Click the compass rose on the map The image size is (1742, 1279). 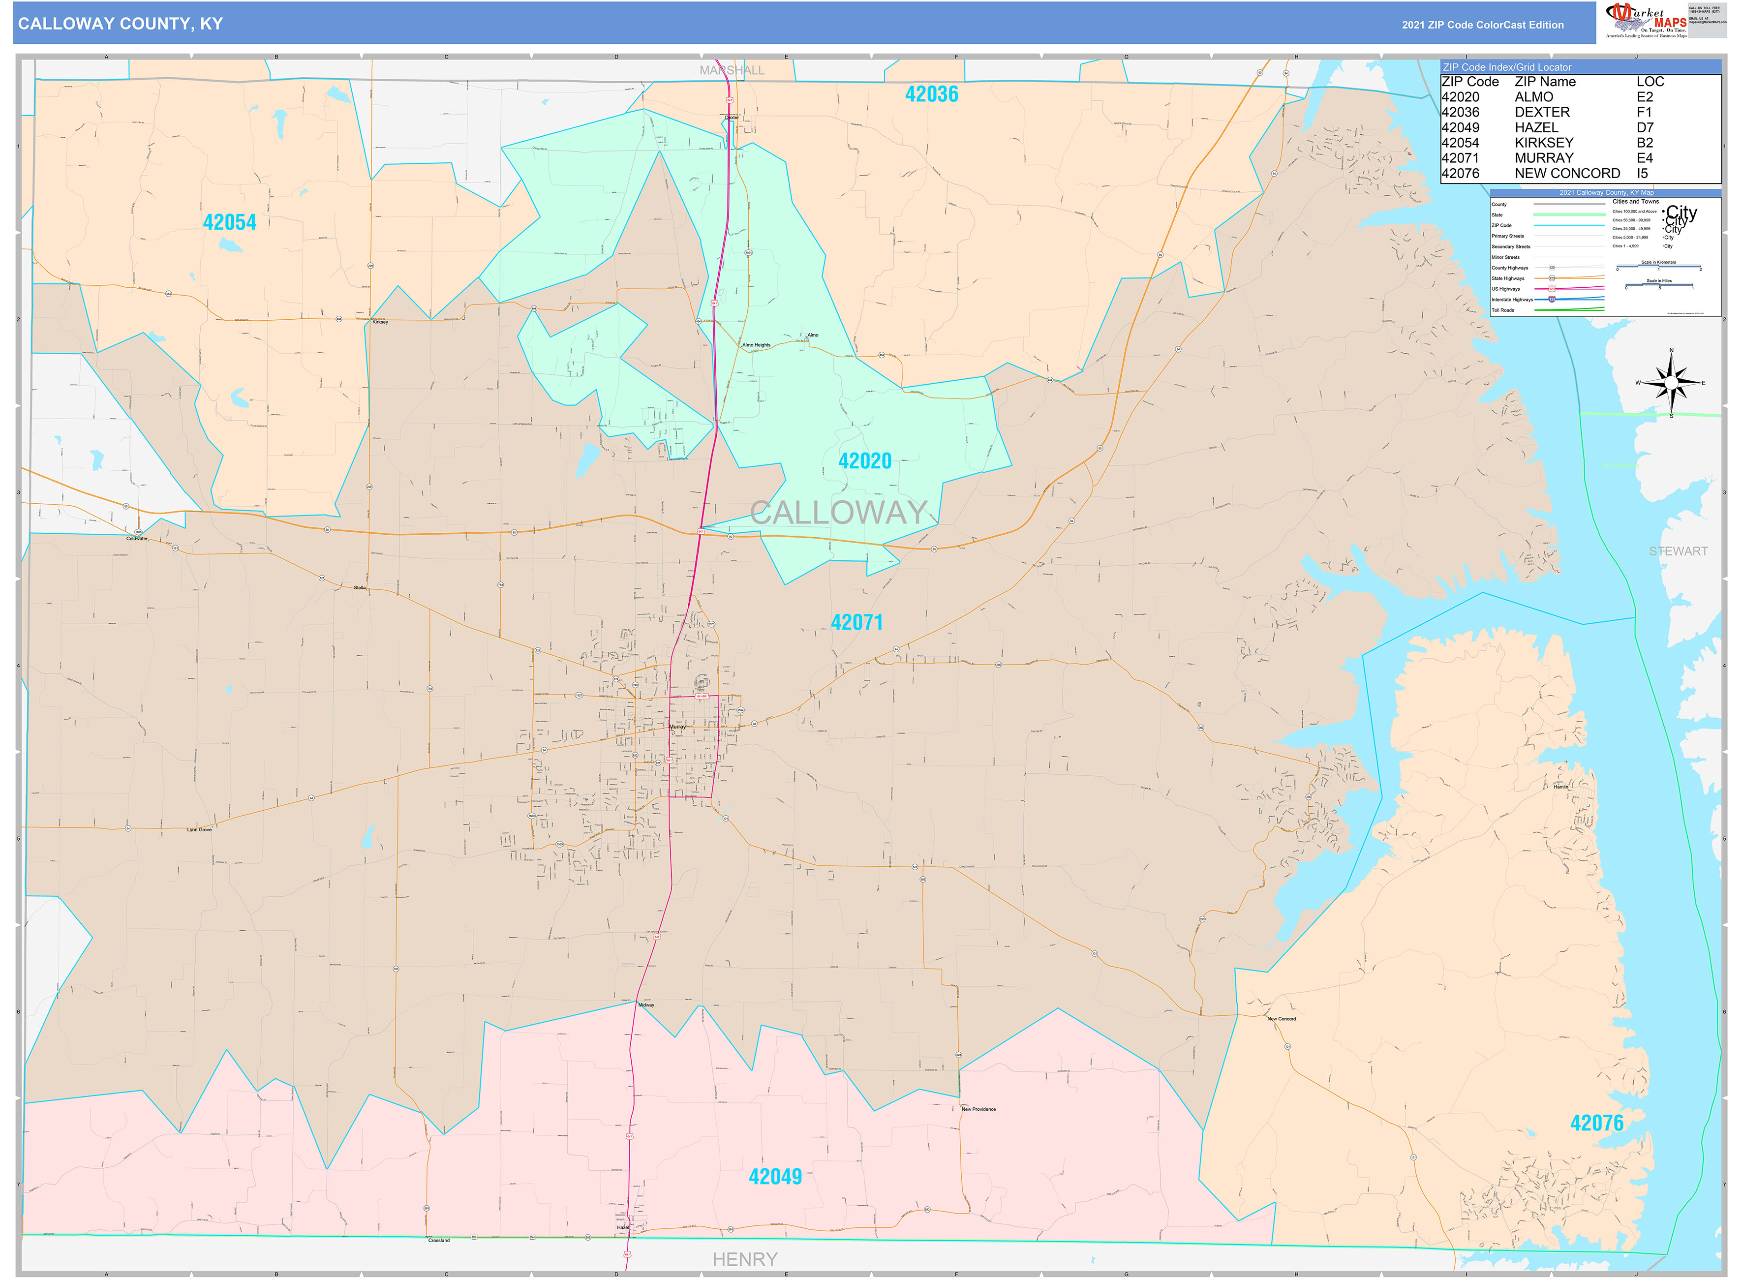pos(1671,382)
